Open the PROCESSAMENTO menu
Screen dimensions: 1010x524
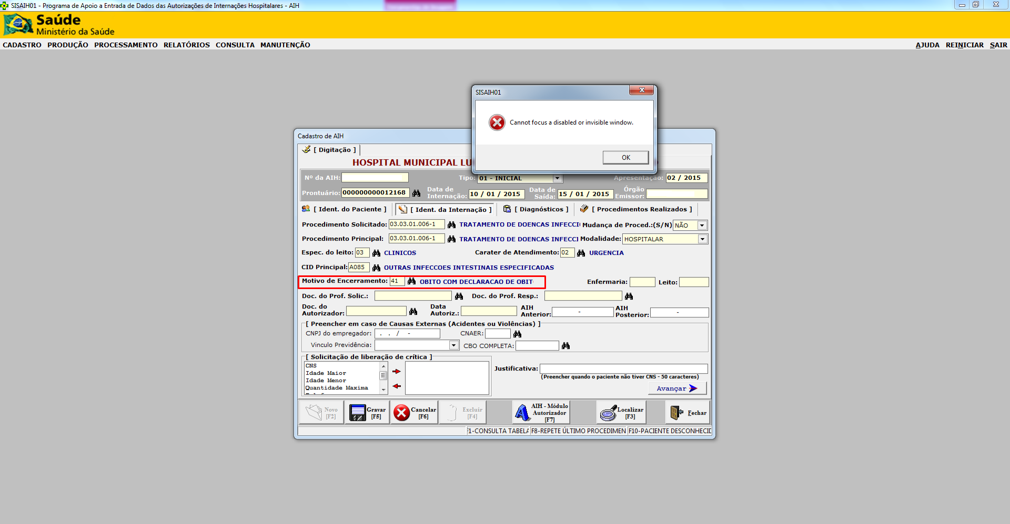126,45
